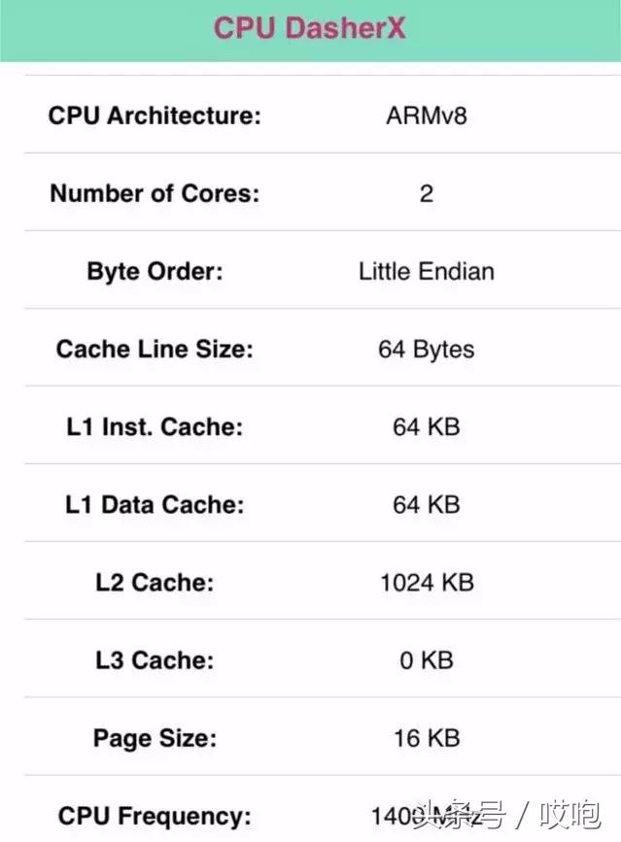Tap the 1024 KB value
Viewport: 621px width, 842px height.
point(427,582)
